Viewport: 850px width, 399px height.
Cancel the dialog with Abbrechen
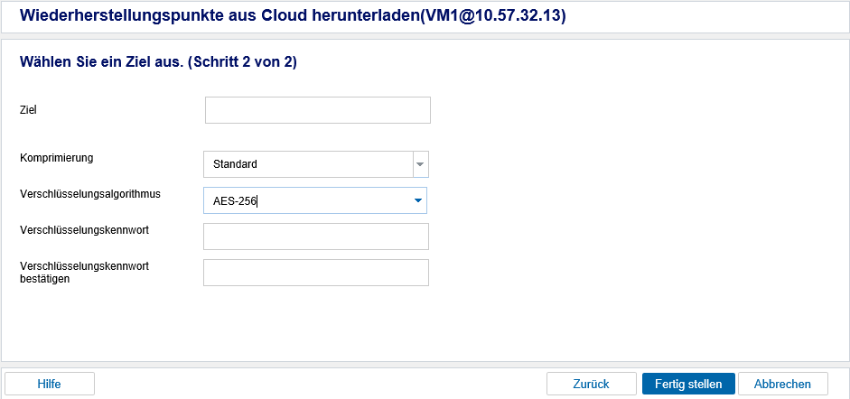783,384
